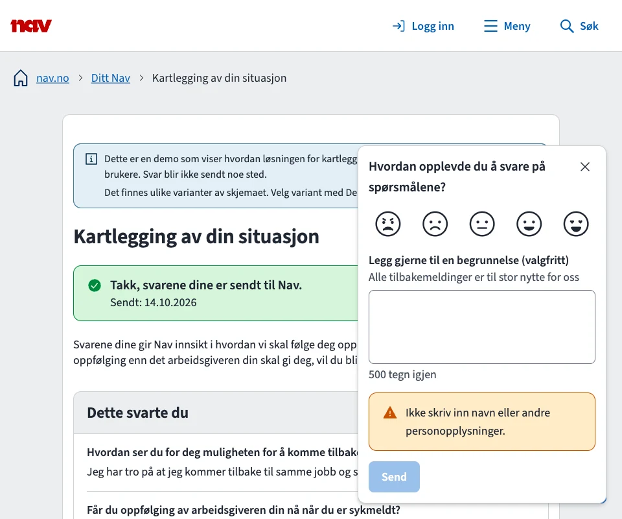Viewport: 622px width, 519px height.
Task: Select the heart-eyes face rating
Action: tap(576, 224)
